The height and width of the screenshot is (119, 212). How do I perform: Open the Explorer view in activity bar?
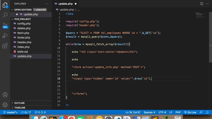coord(5,5)
